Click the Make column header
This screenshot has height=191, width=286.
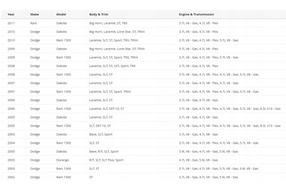(34, 14)
